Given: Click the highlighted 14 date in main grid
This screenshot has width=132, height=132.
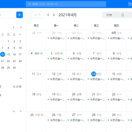Looking at the screenshot, I should pyautogui.click(x=94, y=74).
